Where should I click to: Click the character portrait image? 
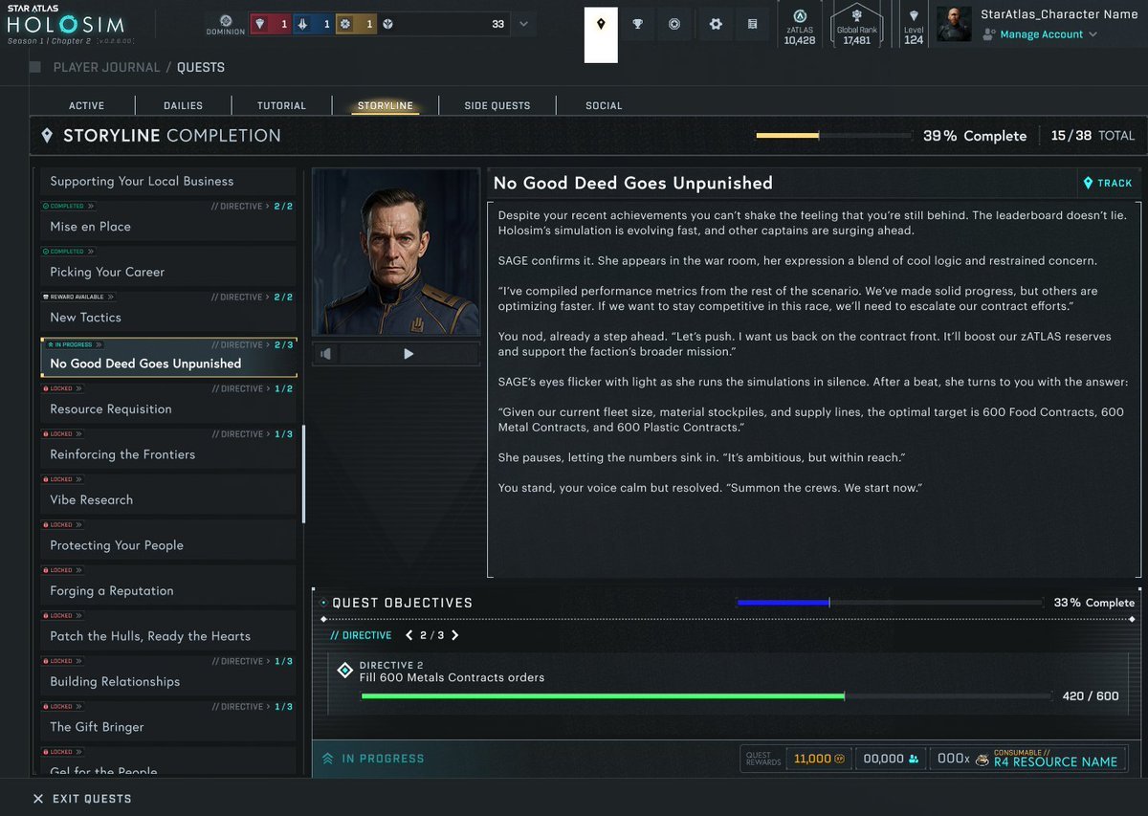[x=396, y=253]
